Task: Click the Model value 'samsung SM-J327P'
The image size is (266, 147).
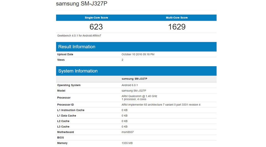Action: 134,91
